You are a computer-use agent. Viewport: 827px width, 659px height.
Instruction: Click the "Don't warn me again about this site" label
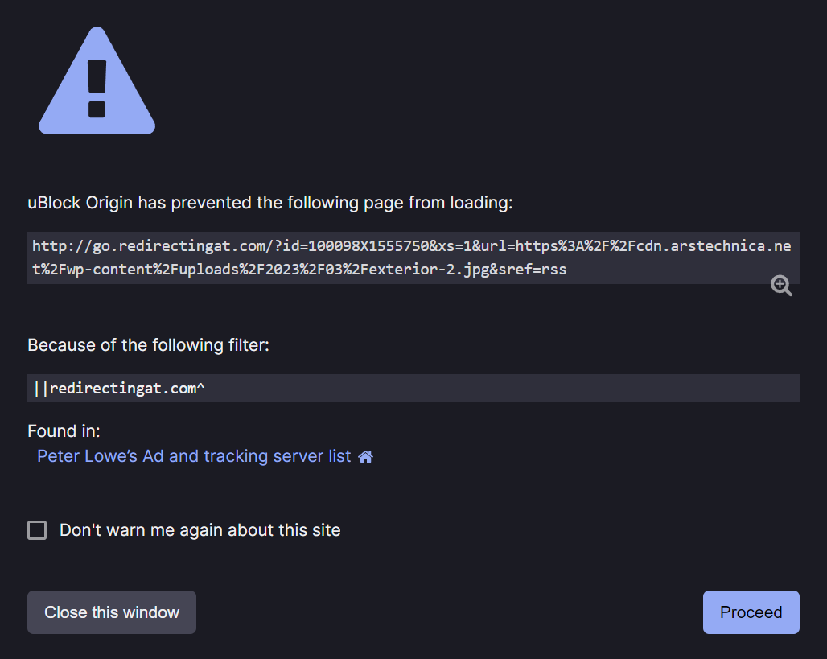[x=200, y=530]
